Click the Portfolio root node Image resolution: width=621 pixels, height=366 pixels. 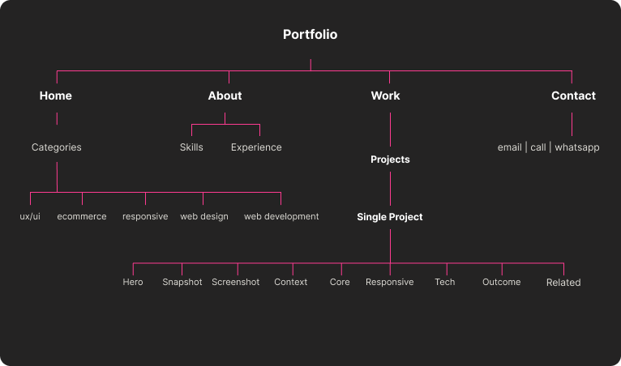[310, 35]
